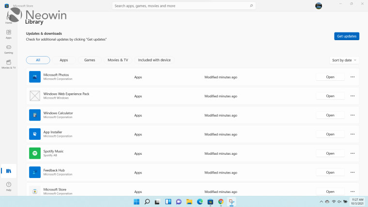
Task: Open more options for Microsoft Store row
Action: 353,192
